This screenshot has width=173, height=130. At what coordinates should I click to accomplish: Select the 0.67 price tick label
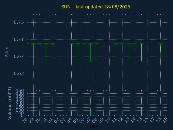19,57
